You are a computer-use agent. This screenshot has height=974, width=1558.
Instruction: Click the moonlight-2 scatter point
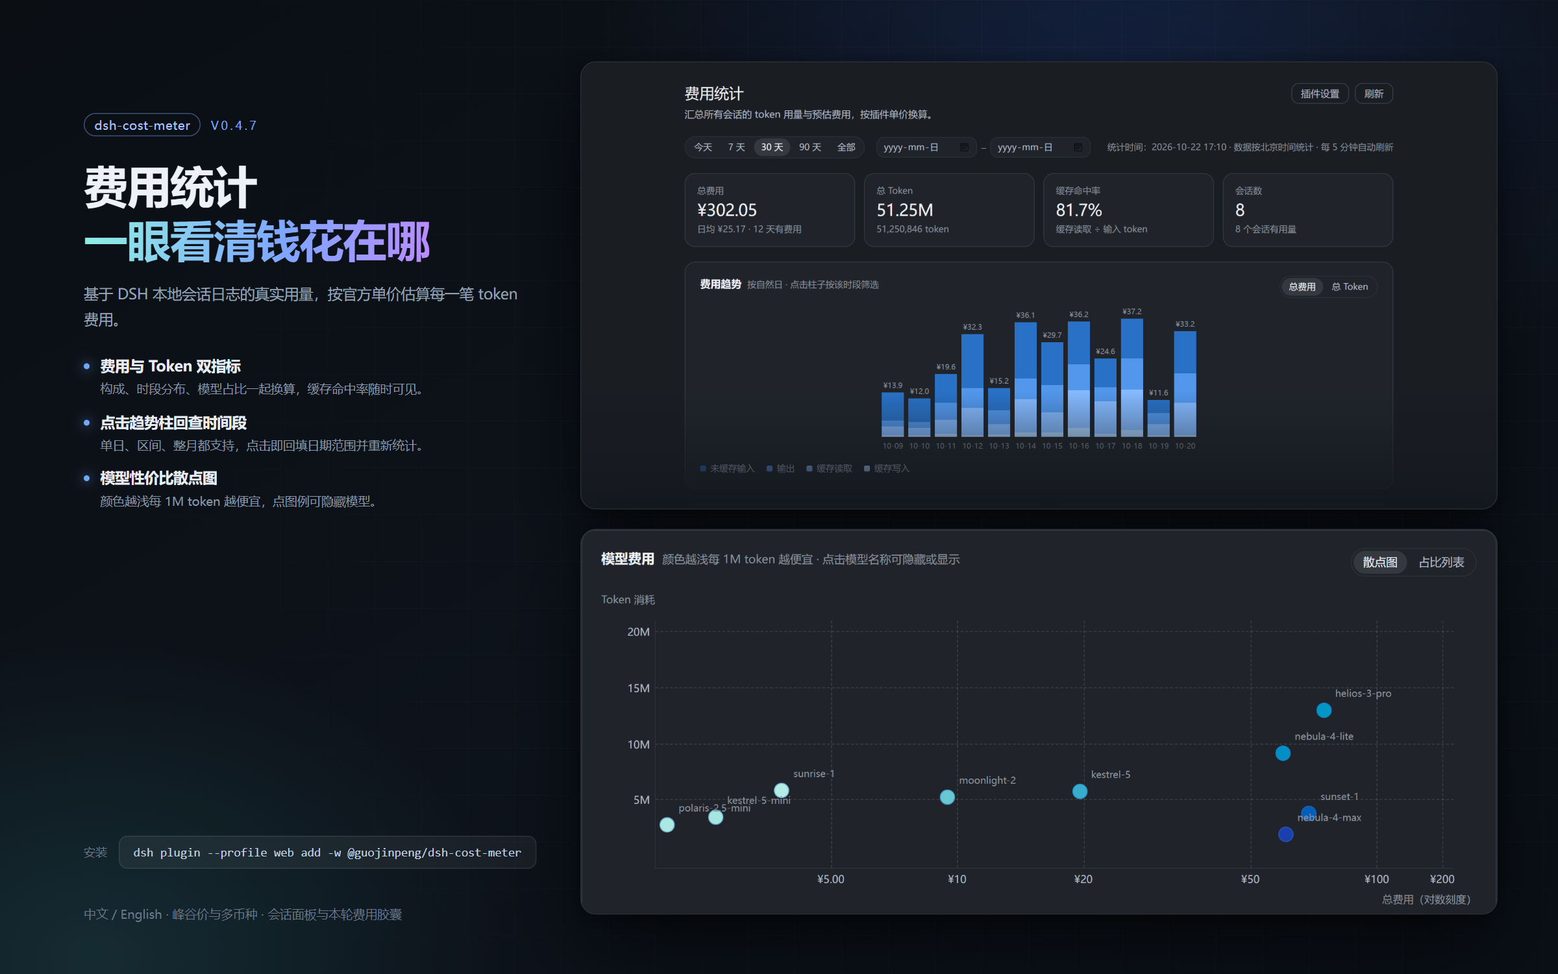[947, 797]
